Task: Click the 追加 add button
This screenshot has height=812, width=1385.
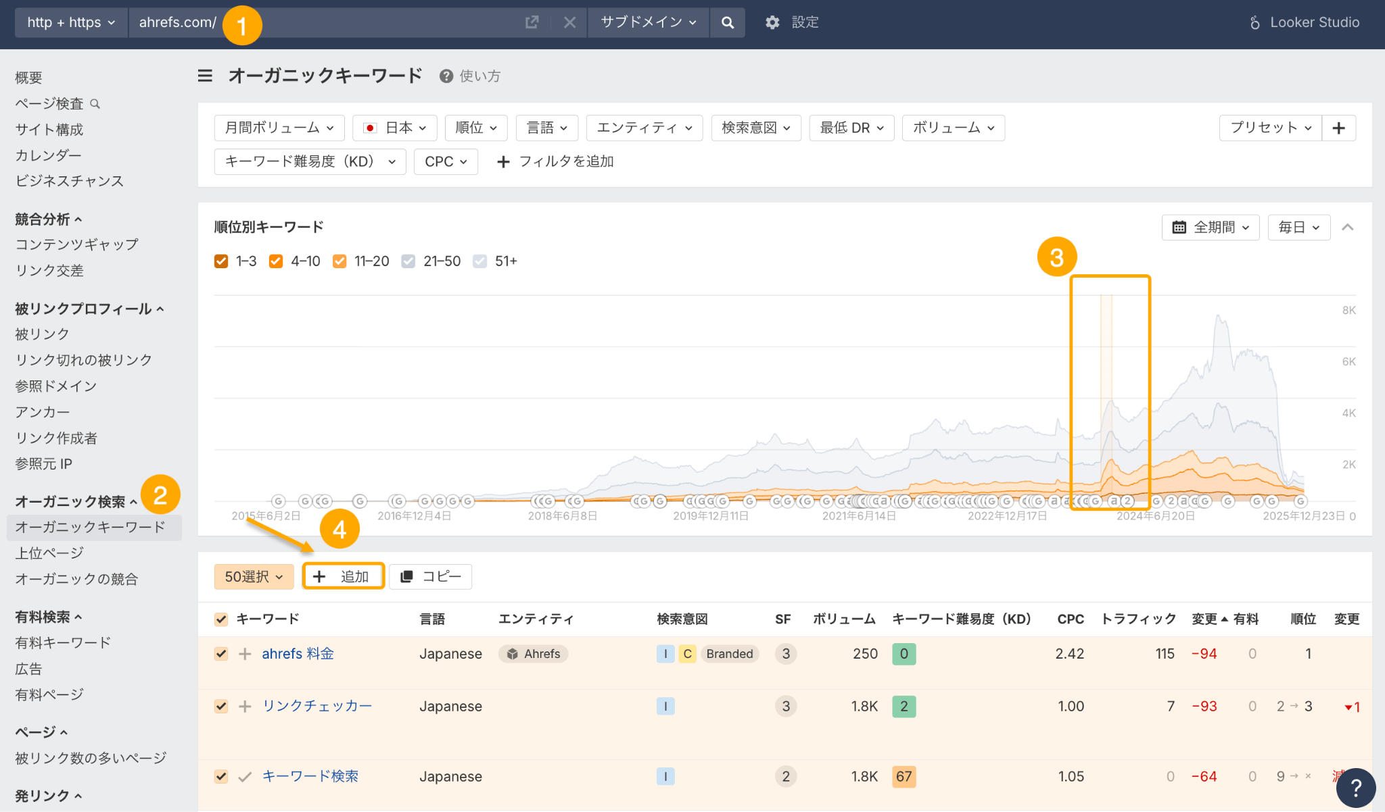Action: click(343, 577)
